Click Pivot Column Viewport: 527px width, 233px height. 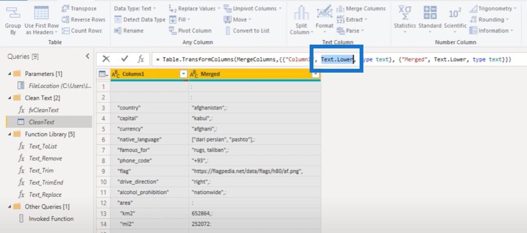click(x=190, y=31)
